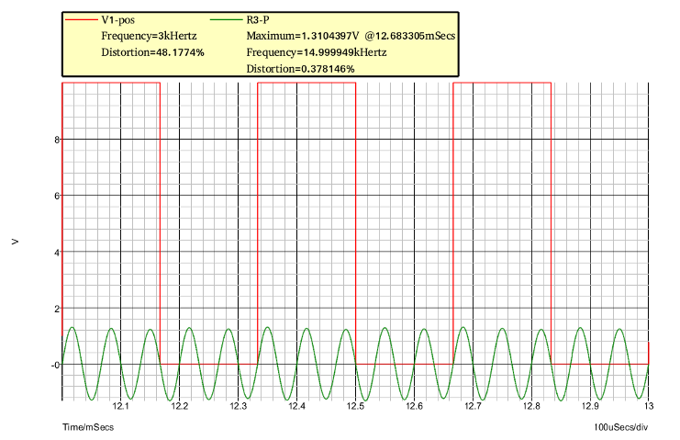Click the V1-pos legend label
The width and height of the screenshot is (680, 440).
pyautogui.click(x=118, y=20)
